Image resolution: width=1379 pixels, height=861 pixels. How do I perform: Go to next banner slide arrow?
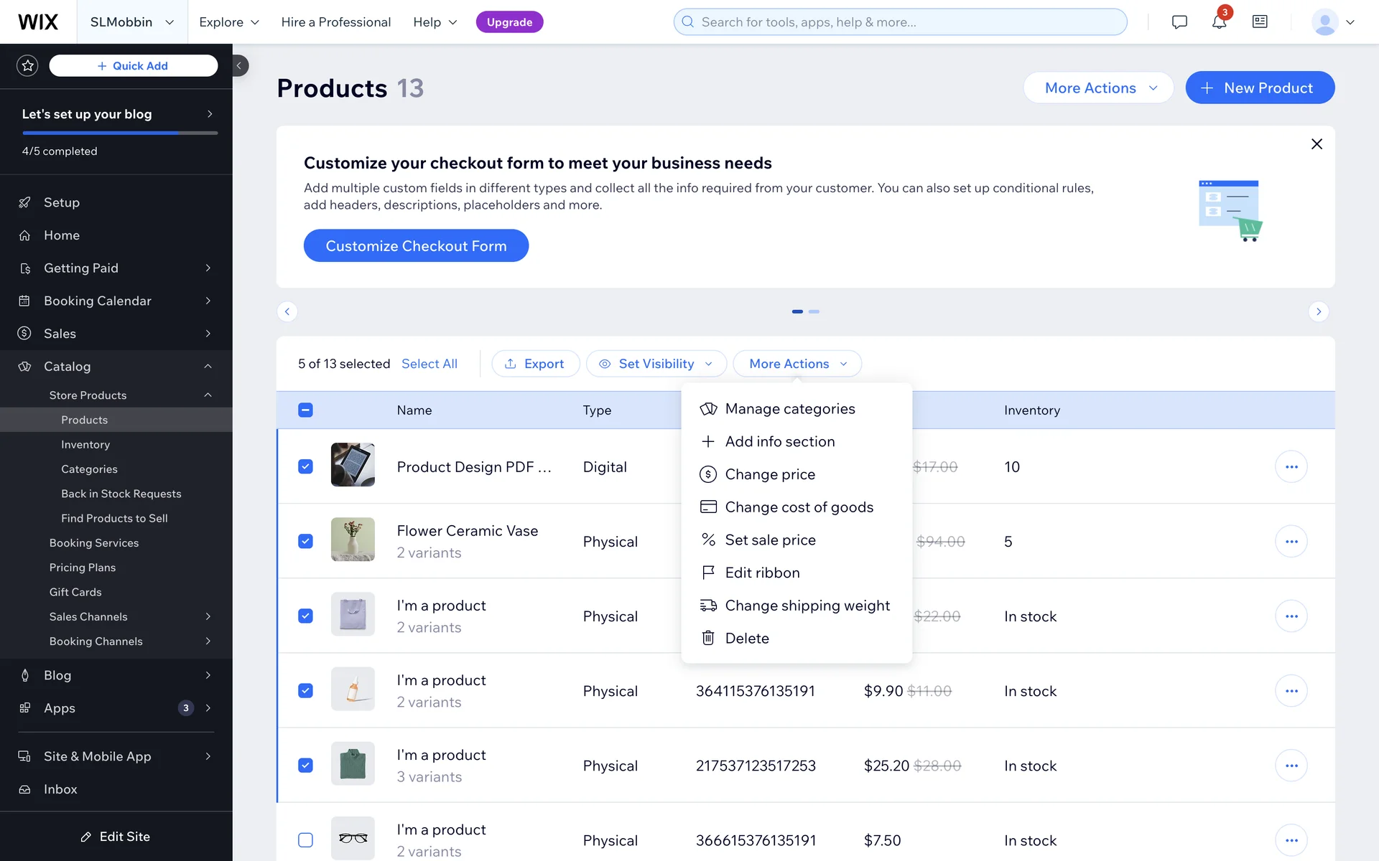pyautogui.click(x=1318, y=311)
